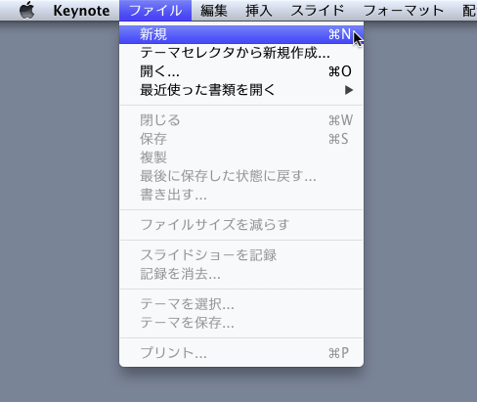
Task: Click ファイルサイズを減らす menu item
Action: (241, 225)
